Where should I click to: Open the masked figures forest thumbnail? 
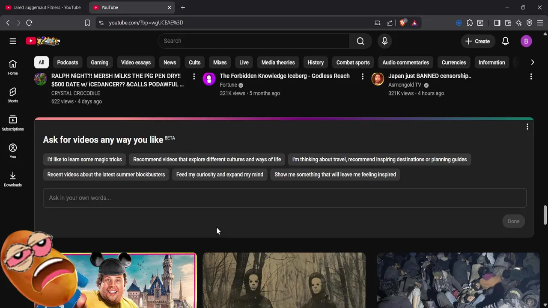(x=284, y=280)
